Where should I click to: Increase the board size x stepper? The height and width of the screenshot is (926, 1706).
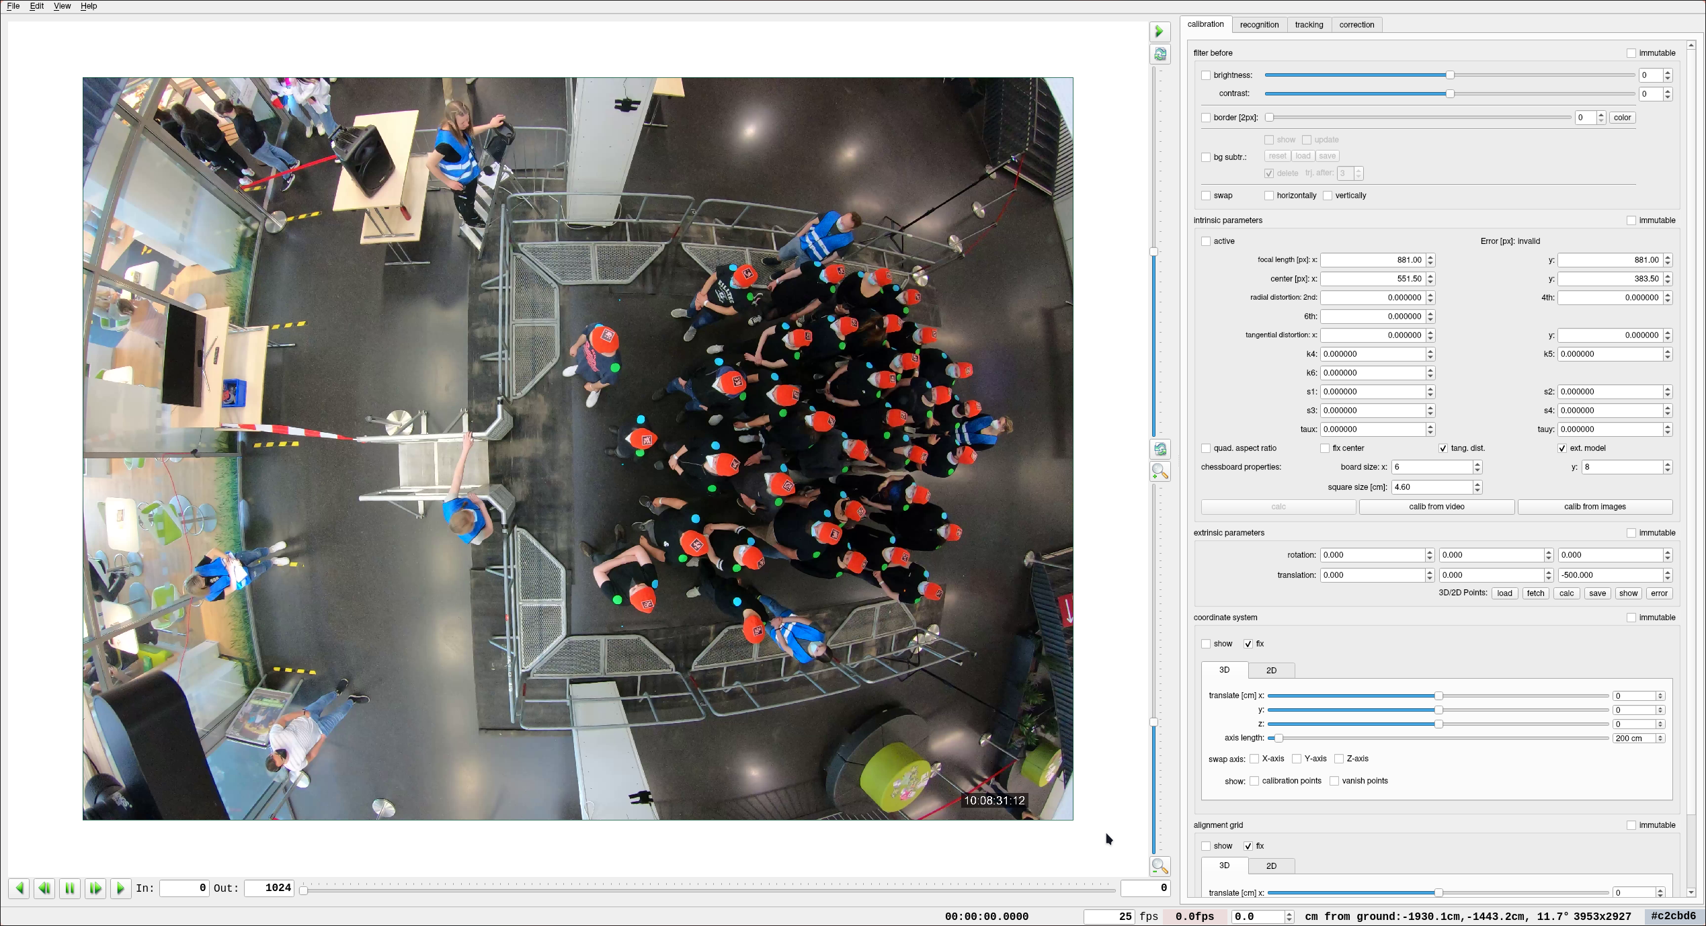point(1477,464)
